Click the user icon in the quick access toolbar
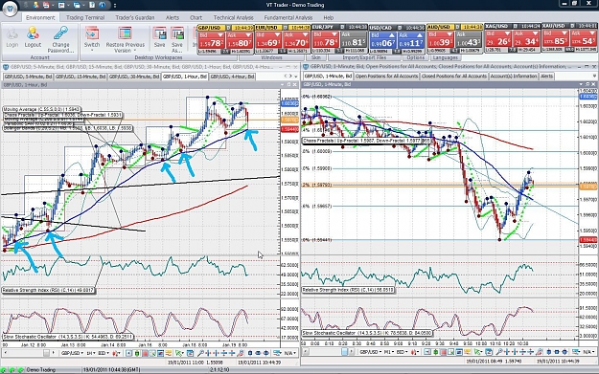599x374 pixels. [x=35, y=5]
